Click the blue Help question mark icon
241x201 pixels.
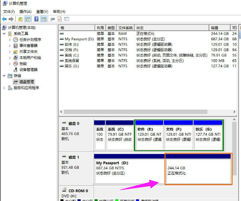coord(37,19)
